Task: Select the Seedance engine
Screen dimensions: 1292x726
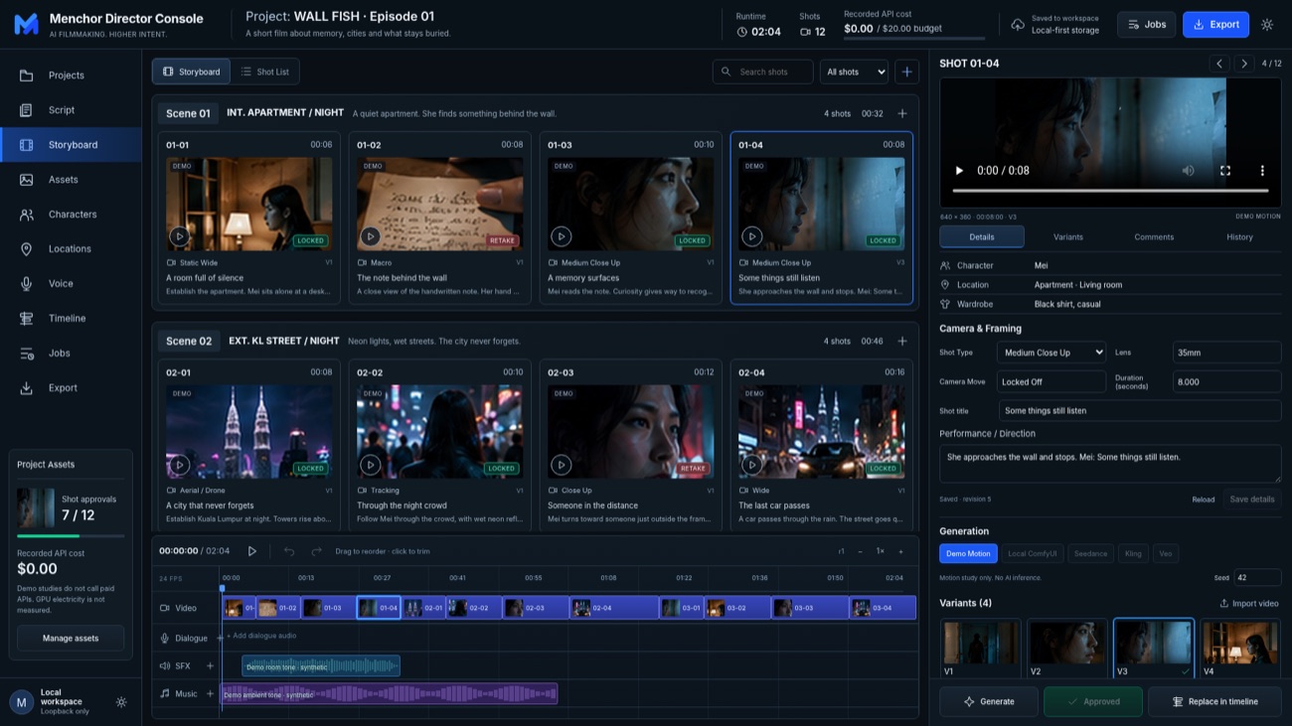Action: pos(1090,553)
